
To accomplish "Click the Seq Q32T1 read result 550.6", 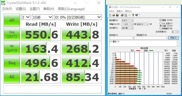I will tap(41, 34).
